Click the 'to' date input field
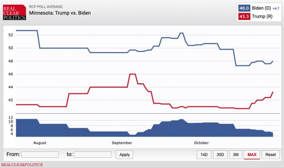 pos(92,154)
